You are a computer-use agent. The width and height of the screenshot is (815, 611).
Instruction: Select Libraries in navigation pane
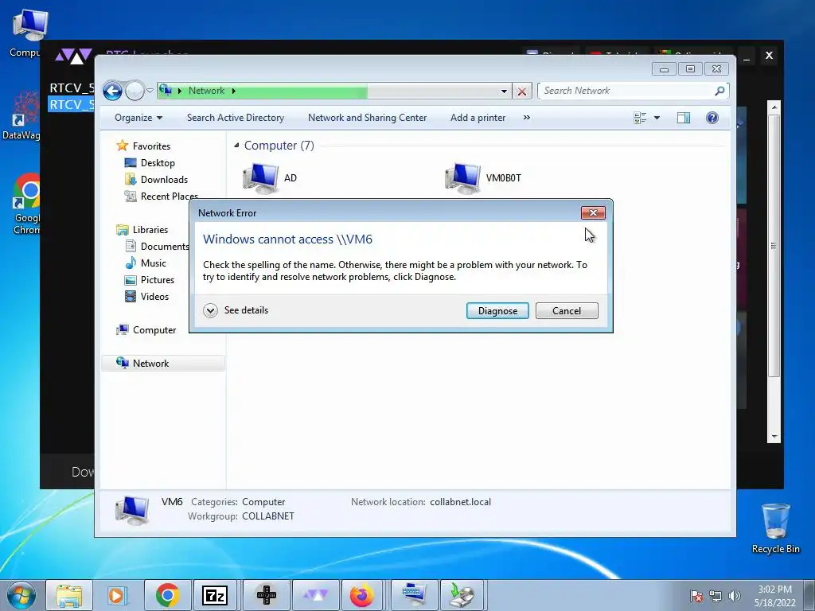pos(150,230)
